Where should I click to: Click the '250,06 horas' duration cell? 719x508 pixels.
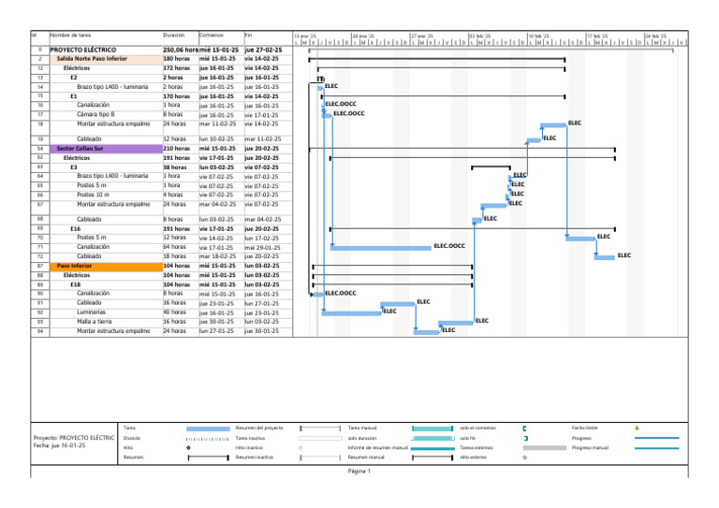point(181,50)
